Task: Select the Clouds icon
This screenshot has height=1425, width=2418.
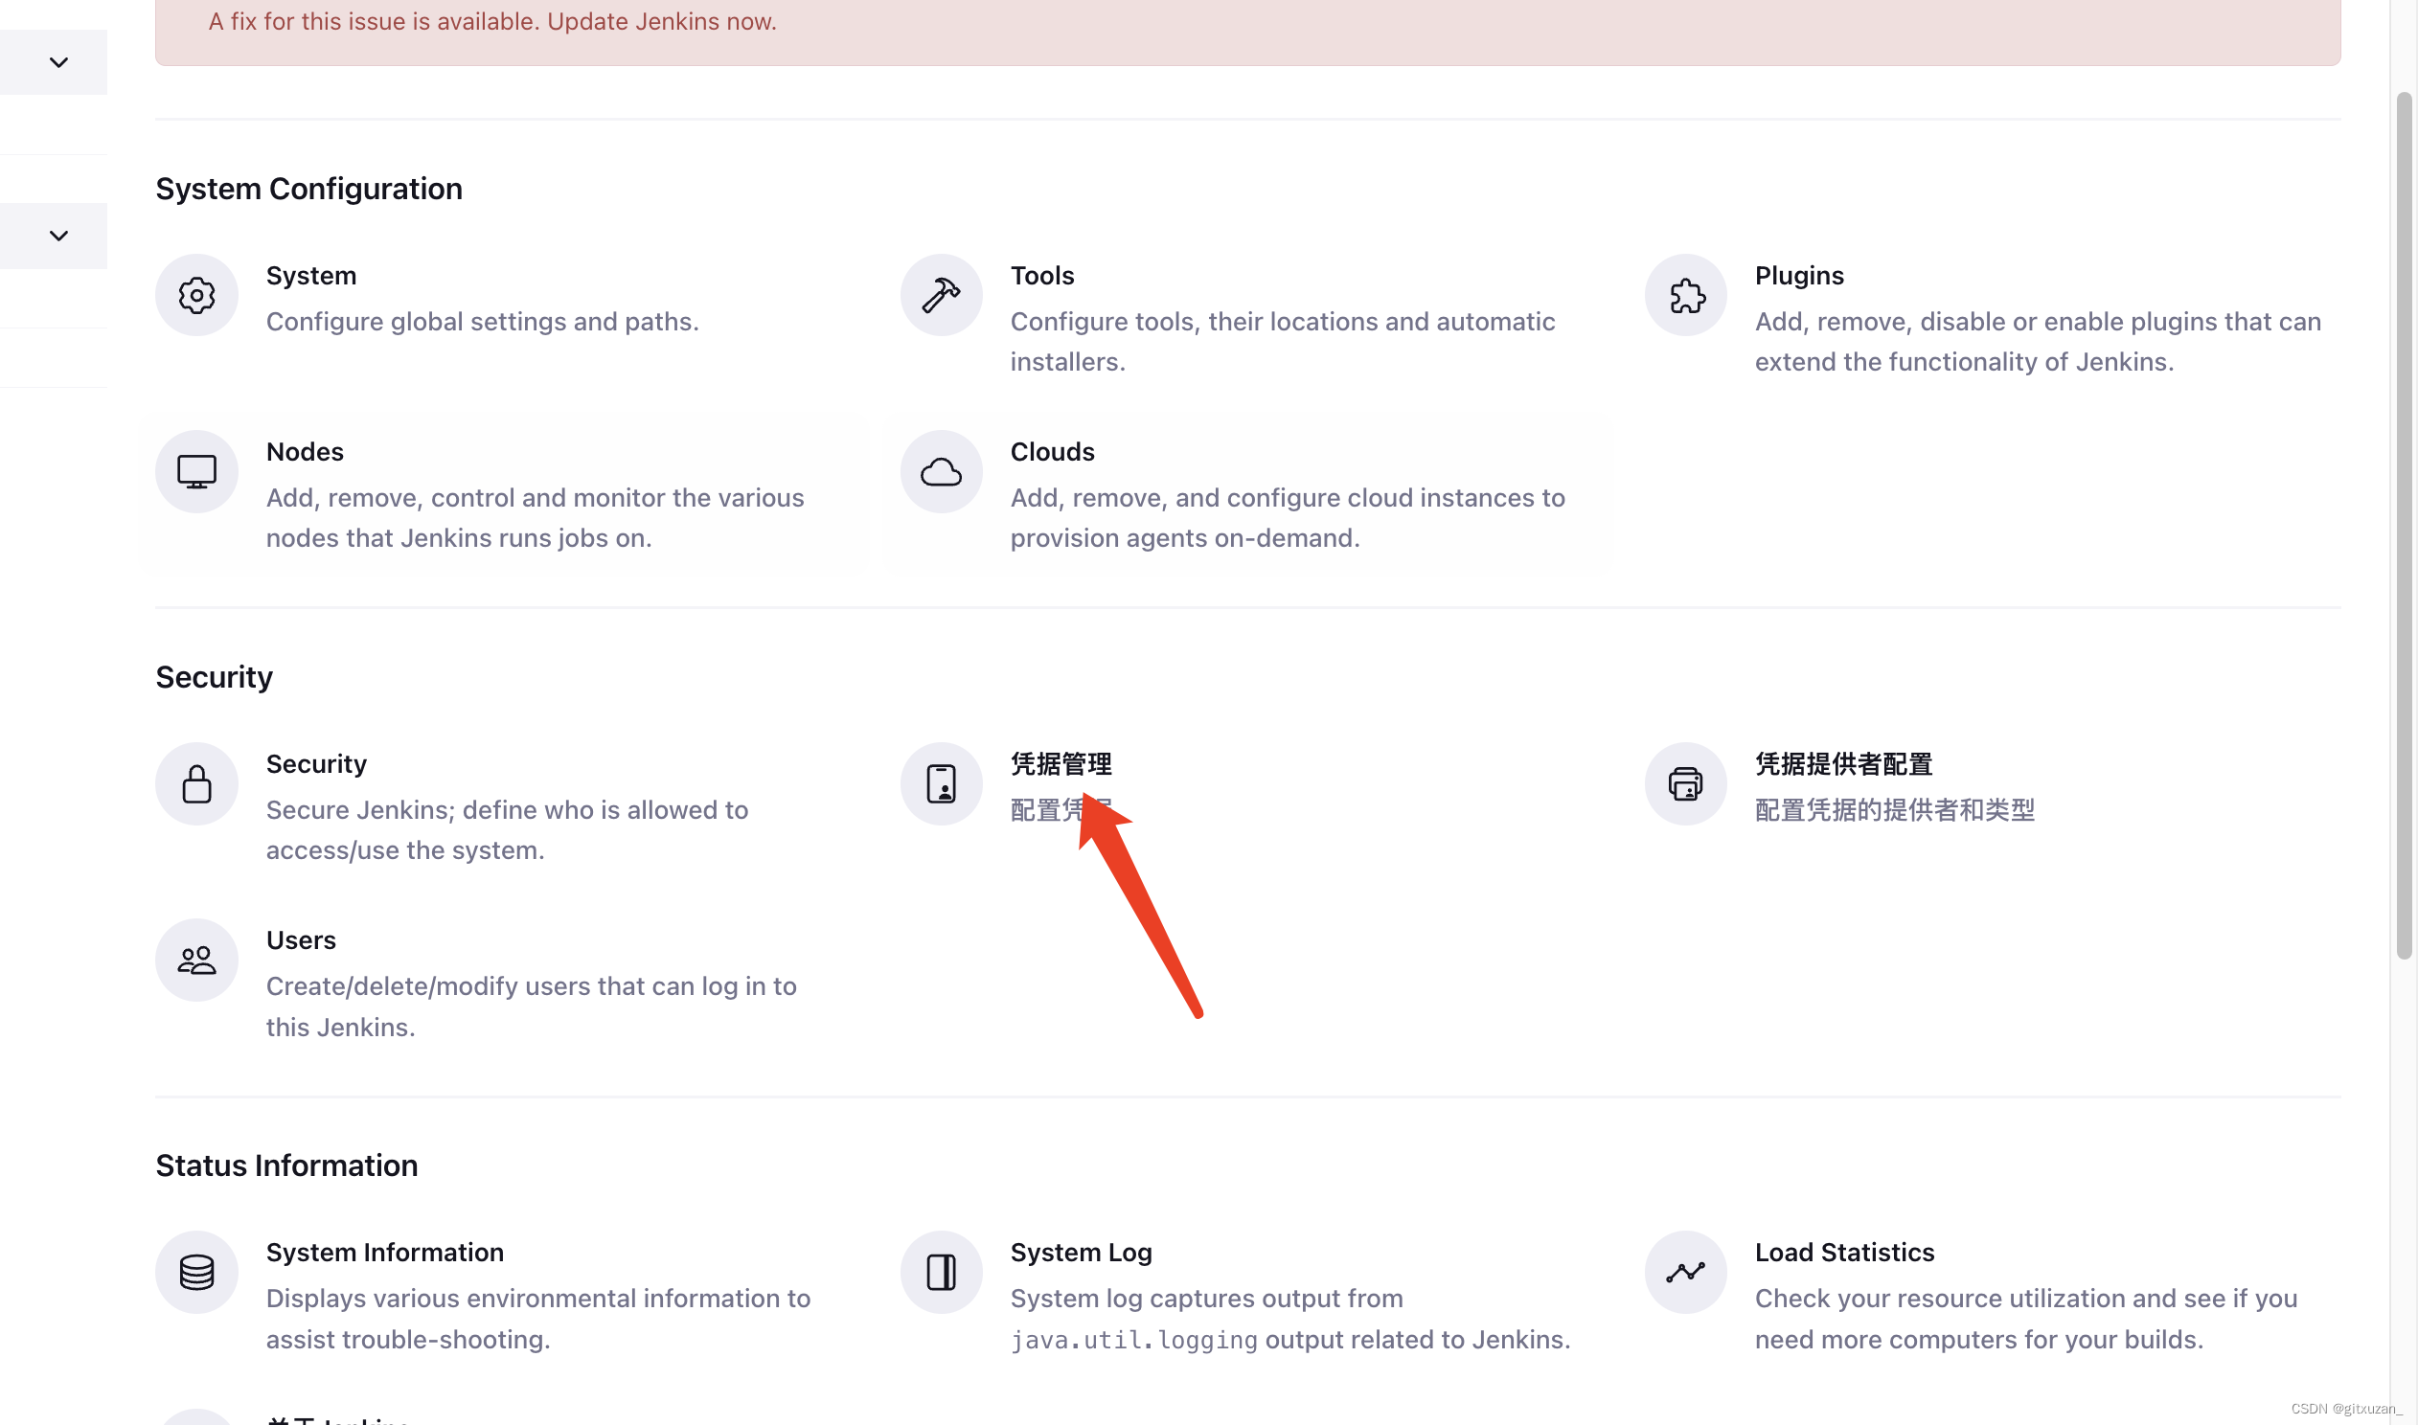Action: click(x=940, y=471)
